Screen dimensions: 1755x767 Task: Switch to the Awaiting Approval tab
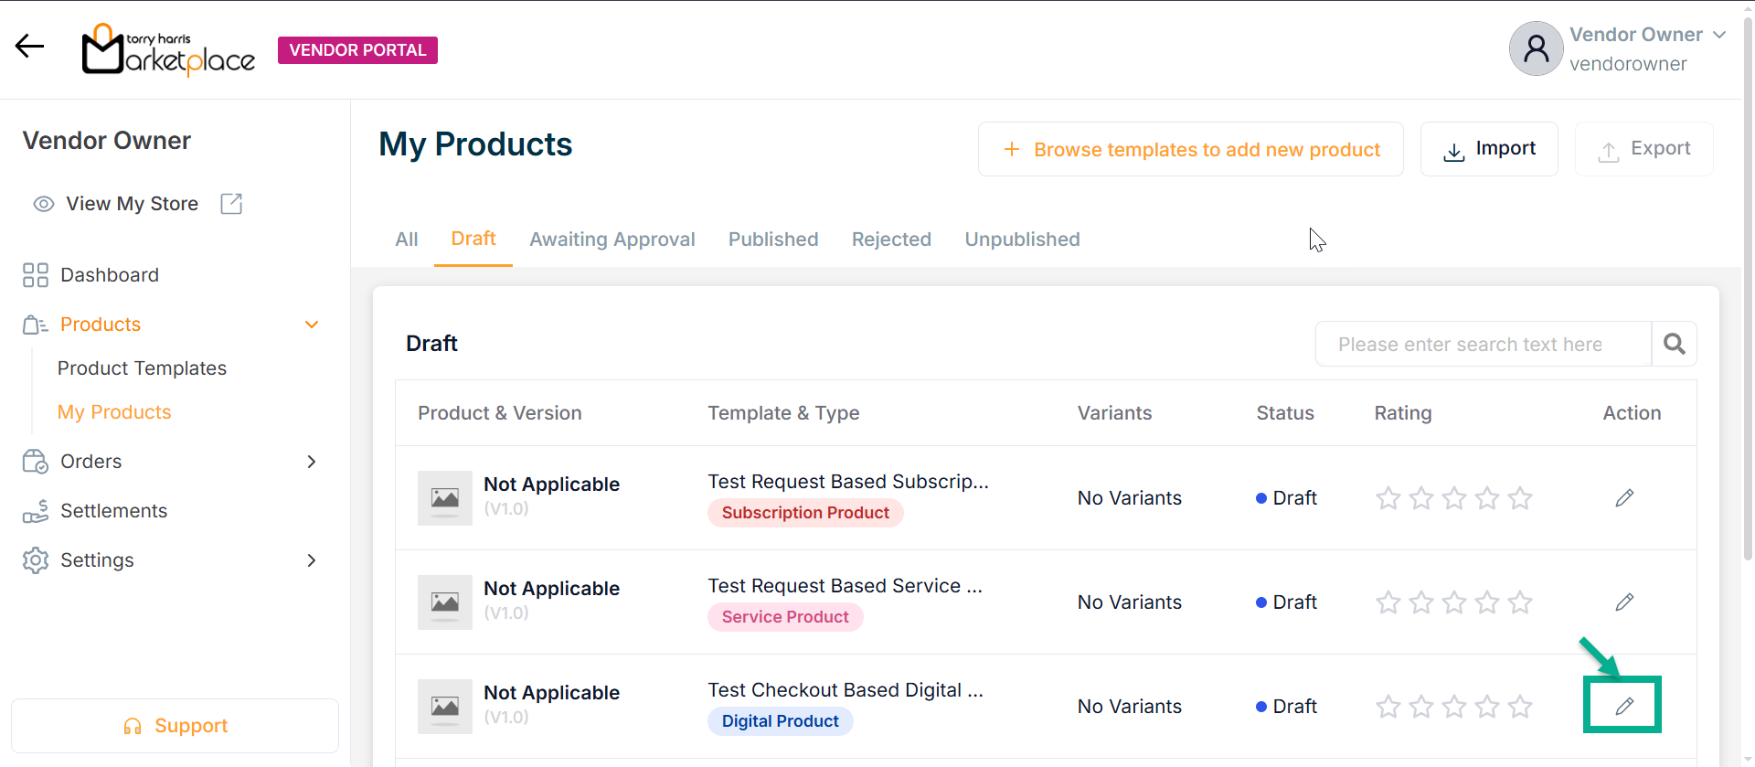tap(612, 240)
